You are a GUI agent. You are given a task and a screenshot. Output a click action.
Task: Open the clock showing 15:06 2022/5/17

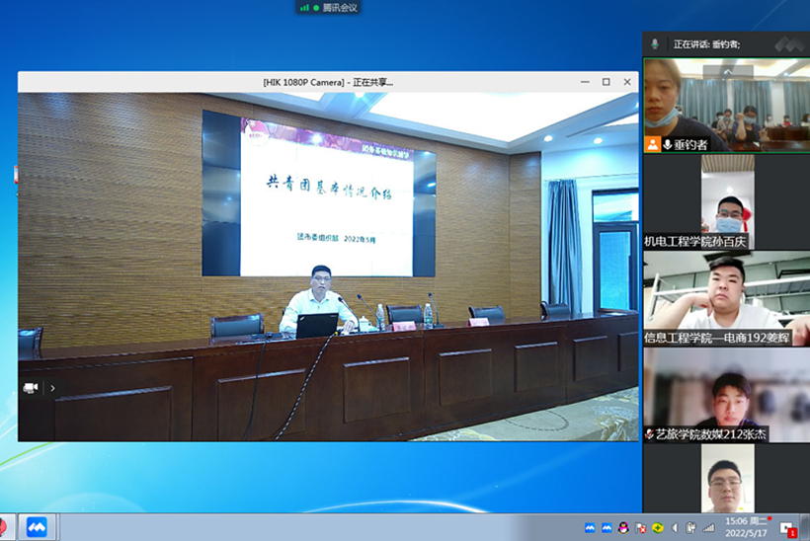pyautogui.click(x=747, y=527)
